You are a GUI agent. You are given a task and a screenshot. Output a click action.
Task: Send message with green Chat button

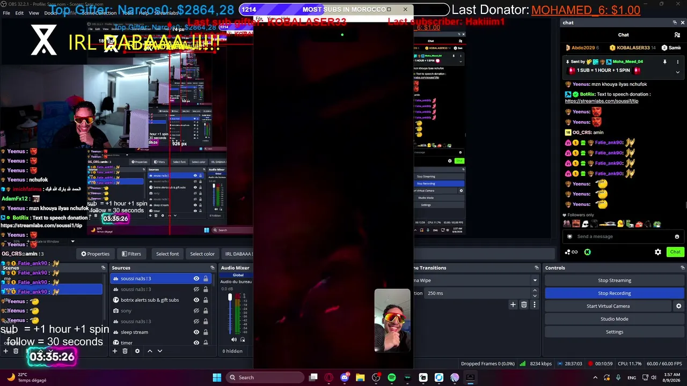pyautogui.click(x=675, y=252)
